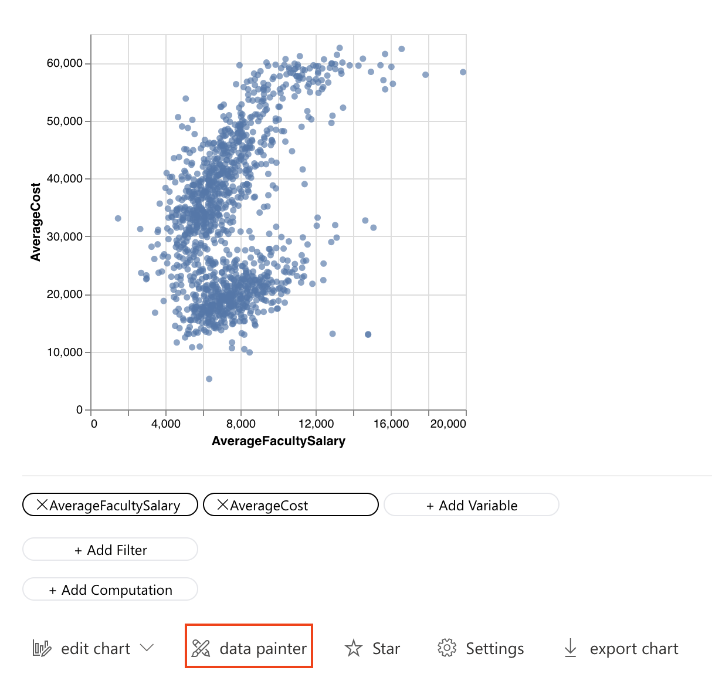Click the Add Variable button
Image resolution: width=712 pixels, height=691 pixels.
472,505
